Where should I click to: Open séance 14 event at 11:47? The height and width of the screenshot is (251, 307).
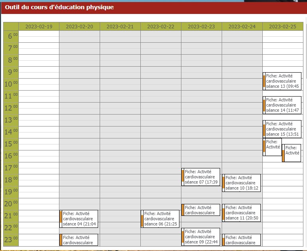(283, 105)
